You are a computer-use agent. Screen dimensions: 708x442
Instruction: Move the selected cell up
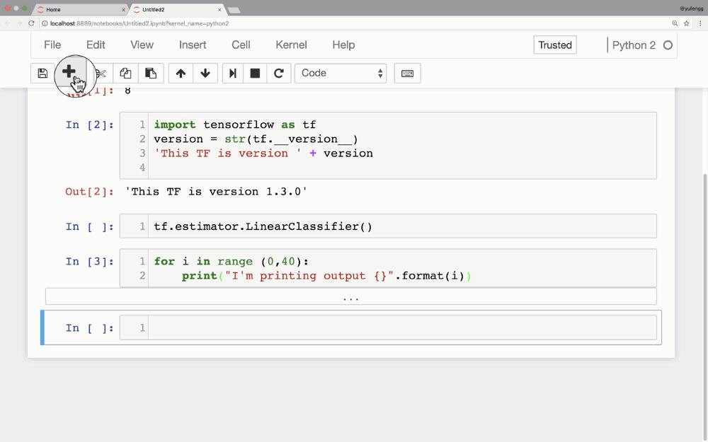point(181,73)
